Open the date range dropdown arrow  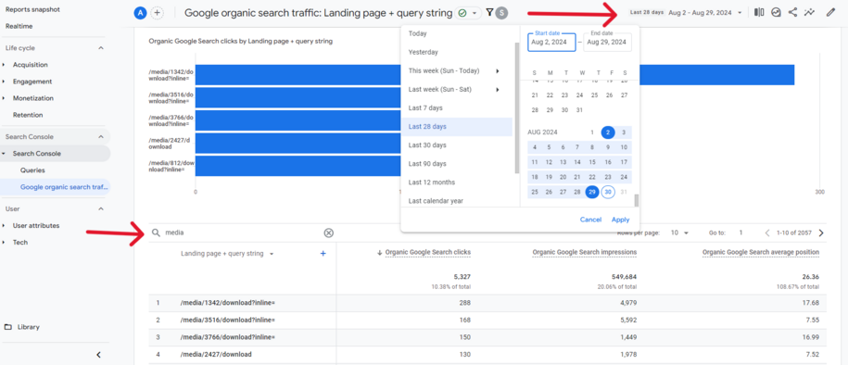coord(740,13)
